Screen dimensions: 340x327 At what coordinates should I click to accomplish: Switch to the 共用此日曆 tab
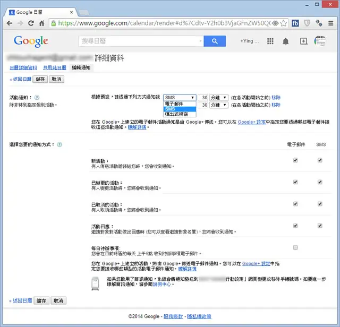tap(55, 67)
